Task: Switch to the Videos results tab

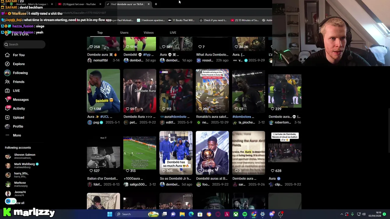Action: tap(149, 33)
